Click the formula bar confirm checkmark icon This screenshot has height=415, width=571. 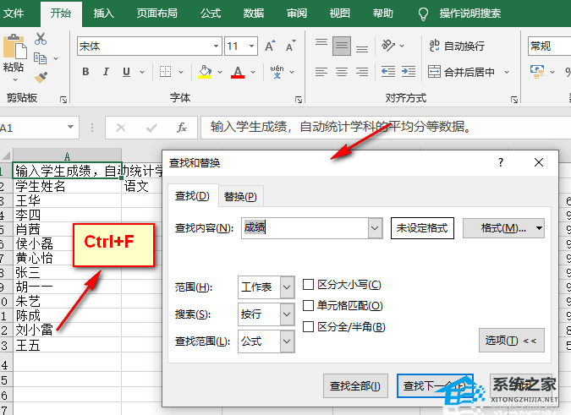tap(151, 128)
